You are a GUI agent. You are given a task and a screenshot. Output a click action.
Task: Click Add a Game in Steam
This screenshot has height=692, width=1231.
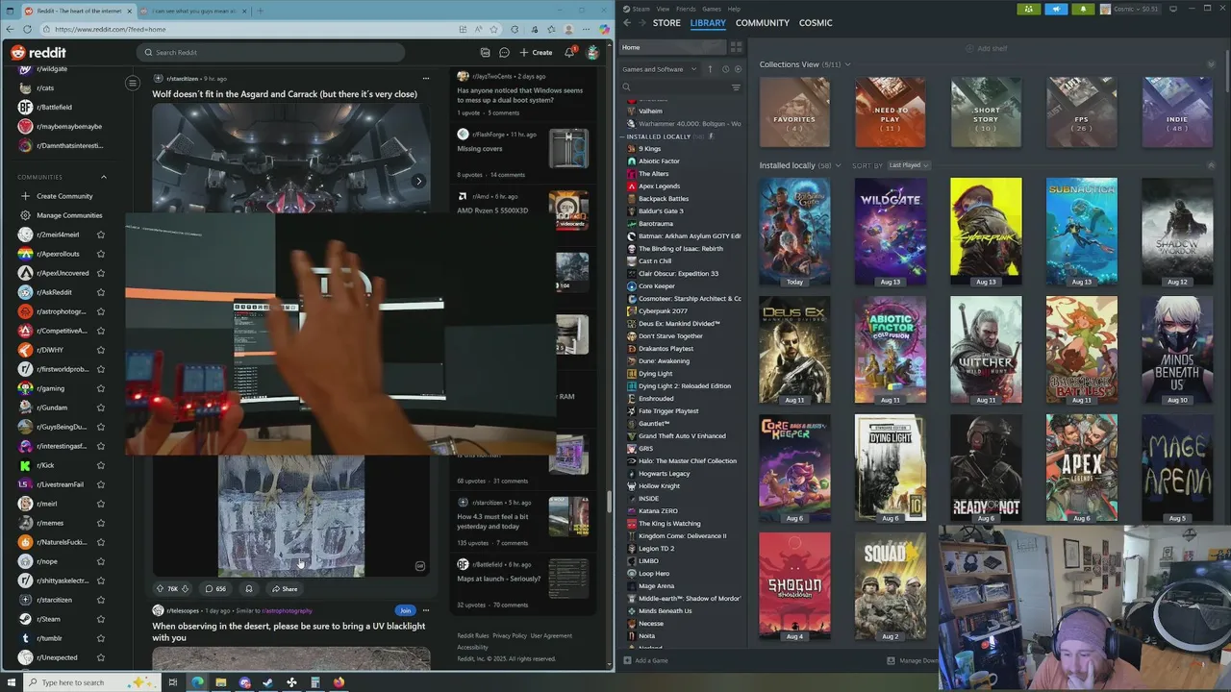click(x=646, y=660)
